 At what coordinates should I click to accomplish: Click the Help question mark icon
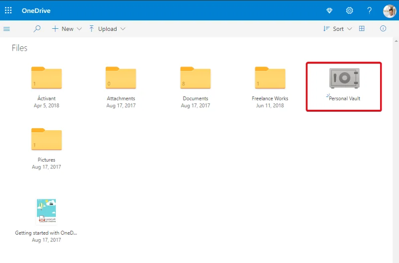370,10
